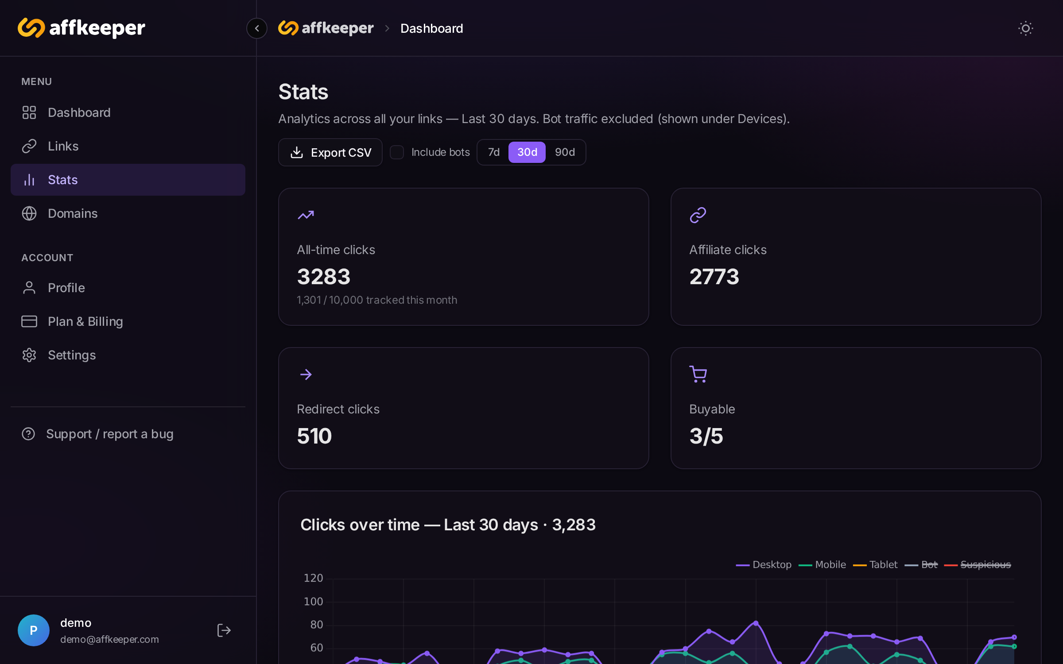Screen dimensions: 1063x664
Task: Click the Dashboard grid icon in sidebar
Action: click(x=29, y=112)
